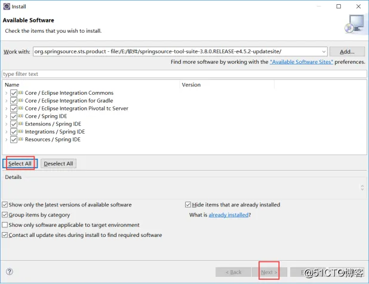Close the Install dialog window
This screenshot has width=369, height=284.
tap(358, 7)
